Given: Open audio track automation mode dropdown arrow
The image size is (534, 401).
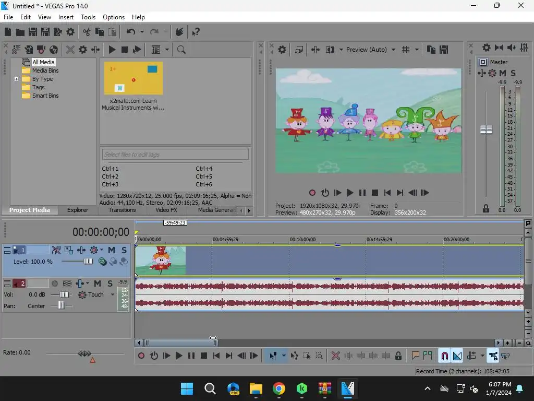Looking at the screenshot, I should tap(113, 294).
